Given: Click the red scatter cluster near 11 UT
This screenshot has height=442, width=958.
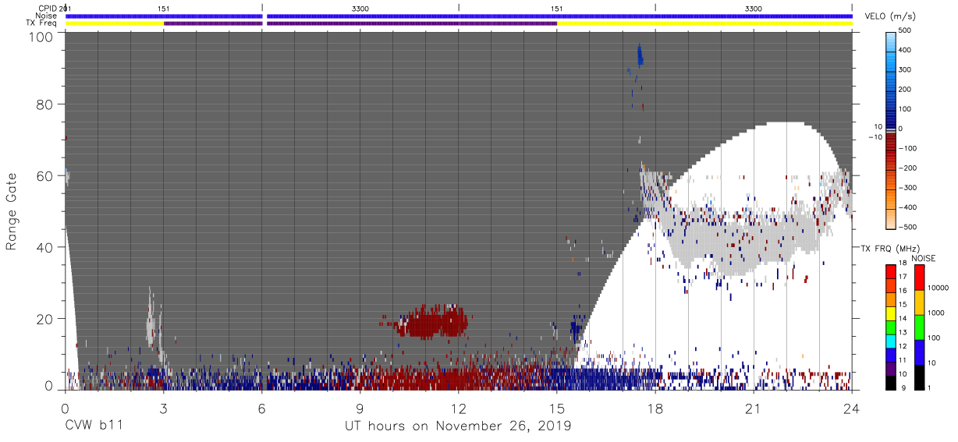Looking at the screenshot, I should [x=431, y=321].
